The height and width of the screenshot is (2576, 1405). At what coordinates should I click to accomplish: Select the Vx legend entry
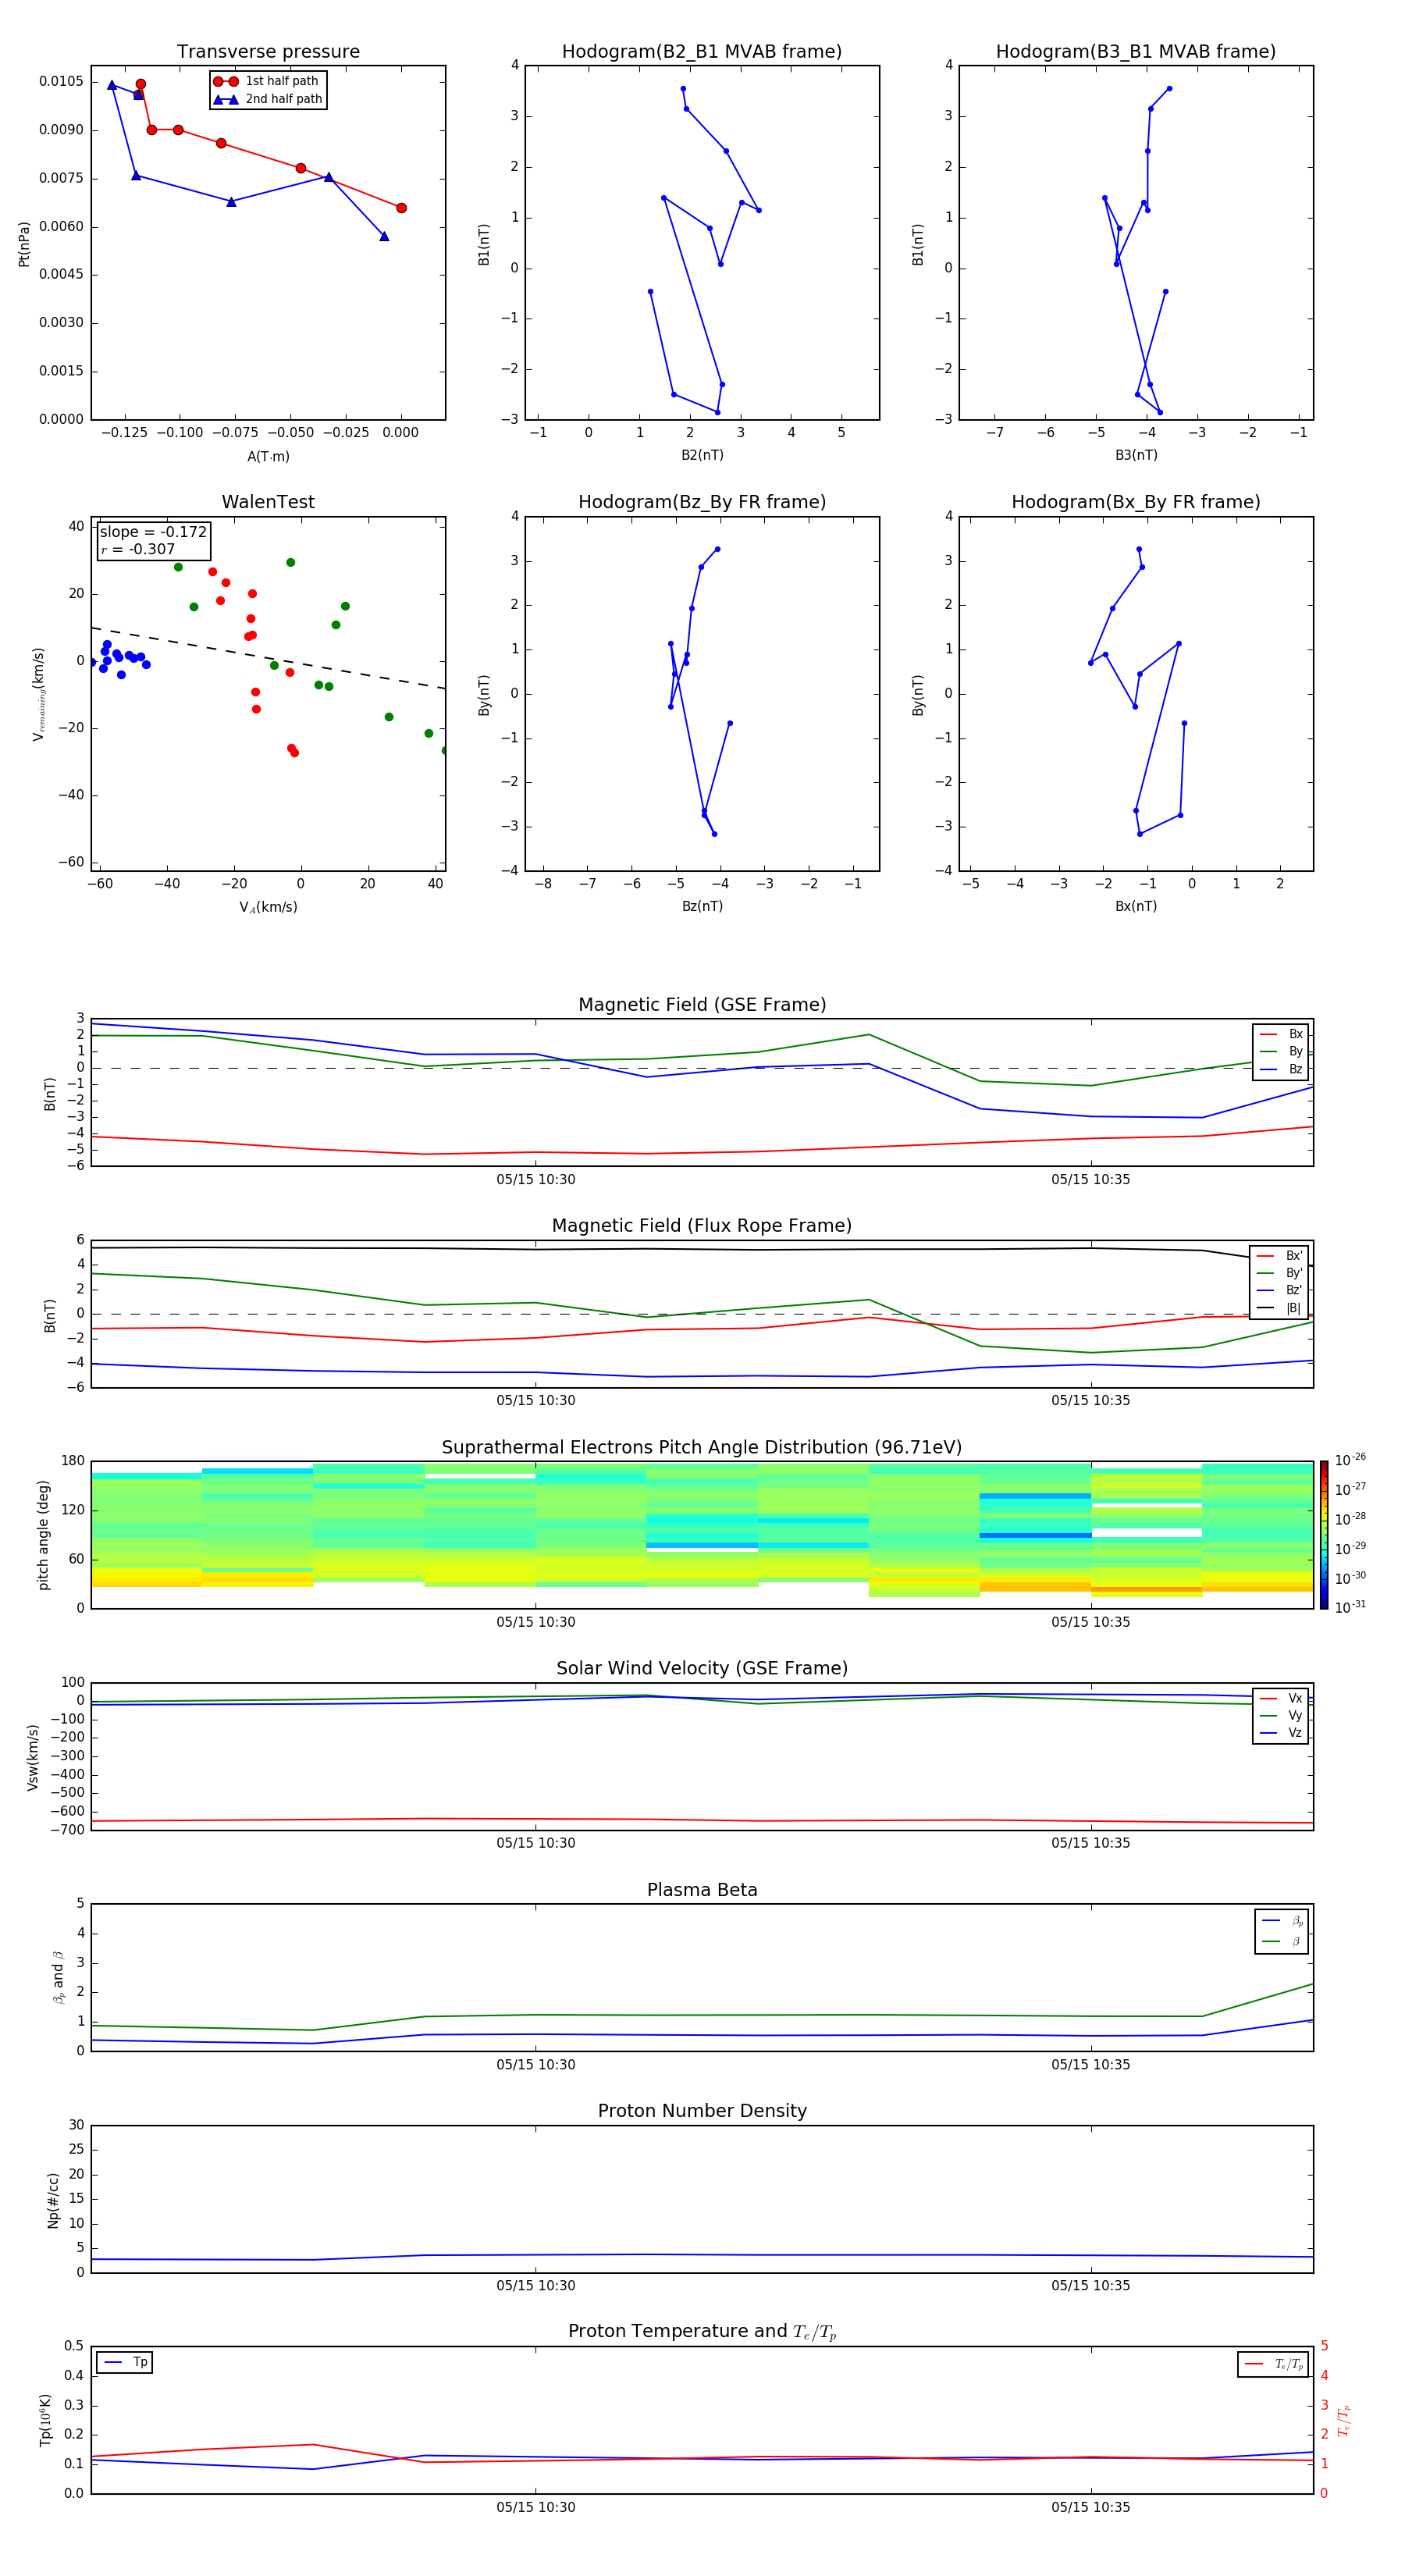[x=1281, y=1698]
